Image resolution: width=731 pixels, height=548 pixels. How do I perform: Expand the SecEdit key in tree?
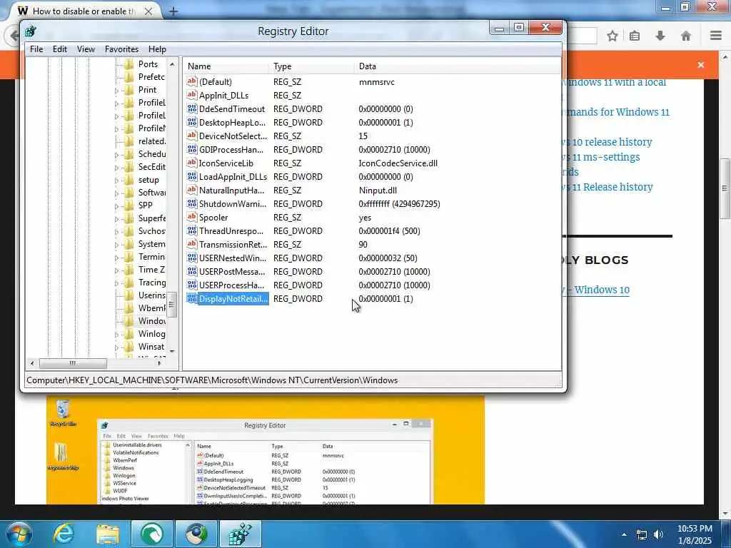[116, 167]
